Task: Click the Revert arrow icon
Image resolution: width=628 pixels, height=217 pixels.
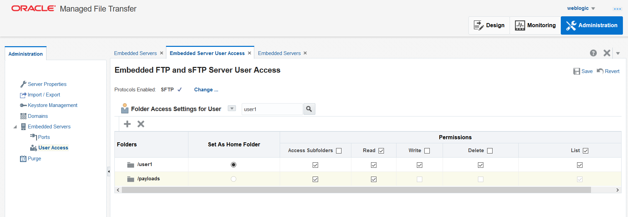Action: pos(600,71)
